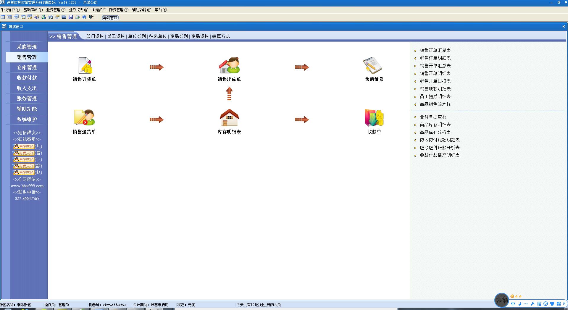Click the floppy disk save toolbar icon
Screen dimensions: 568x310
pos(71,17)
